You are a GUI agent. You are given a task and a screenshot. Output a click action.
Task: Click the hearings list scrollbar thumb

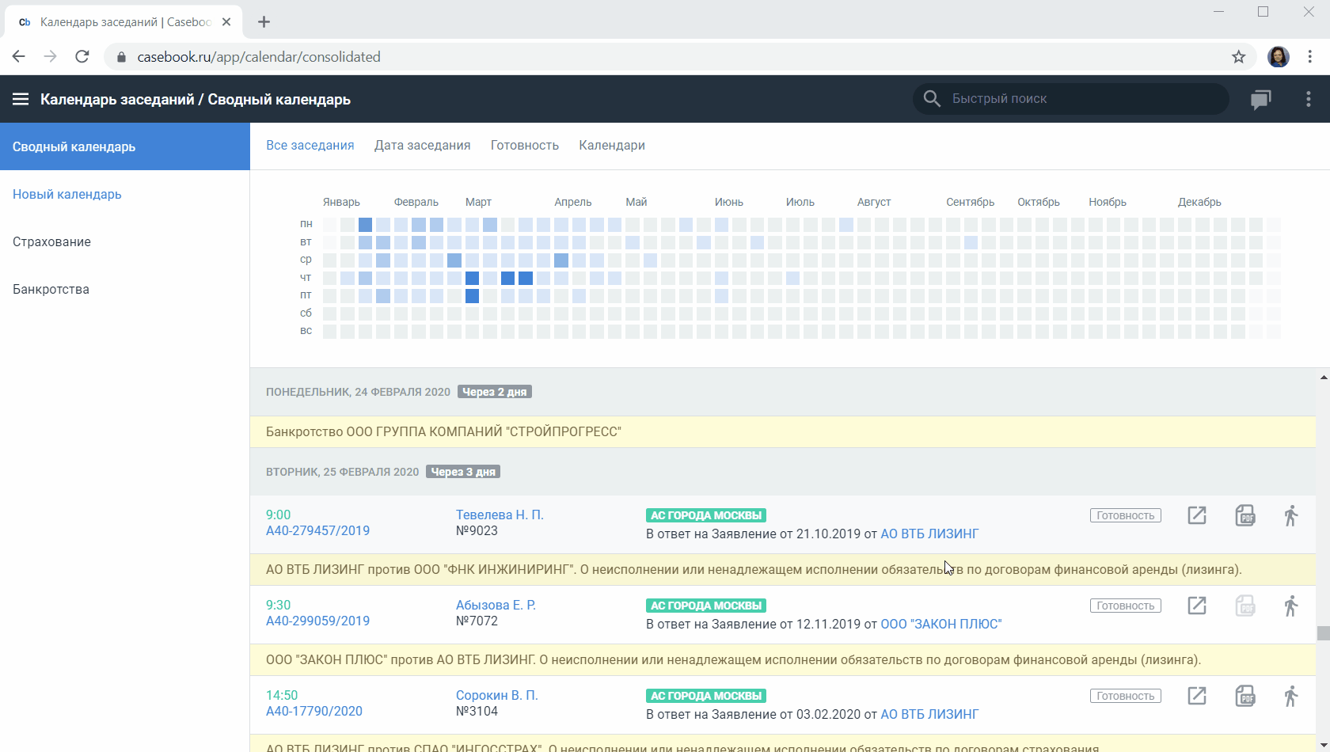click(1323, 633)
